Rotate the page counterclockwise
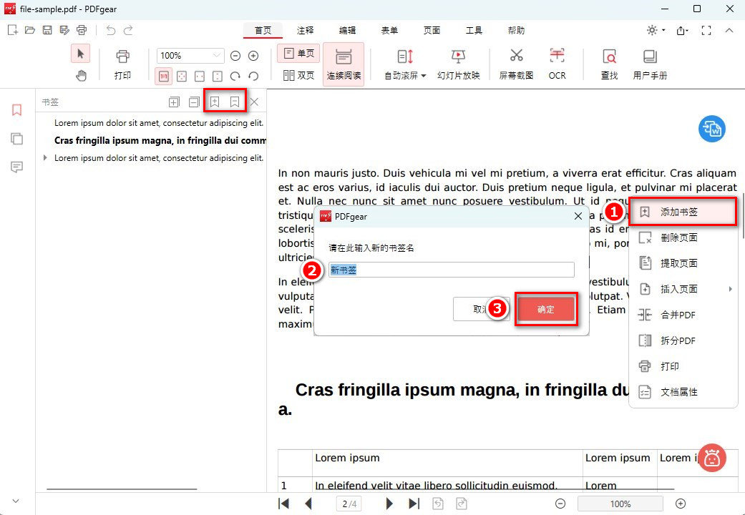This screenshot has height=515, width=745. 254,76
